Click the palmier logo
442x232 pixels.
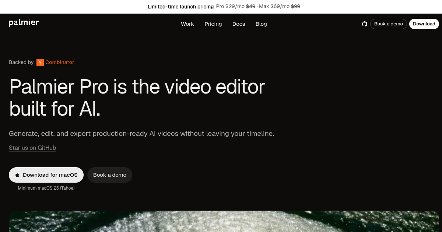pyautogui.click(x=24, y=23)
